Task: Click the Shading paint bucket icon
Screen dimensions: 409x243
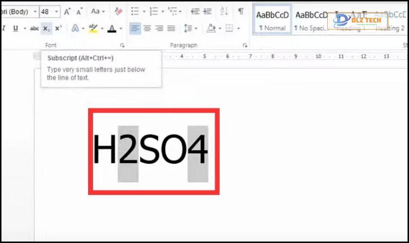Action: pos(211,28)
